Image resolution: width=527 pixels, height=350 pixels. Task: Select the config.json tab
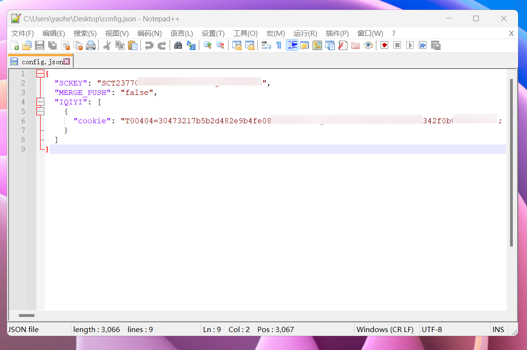point(40,61)
